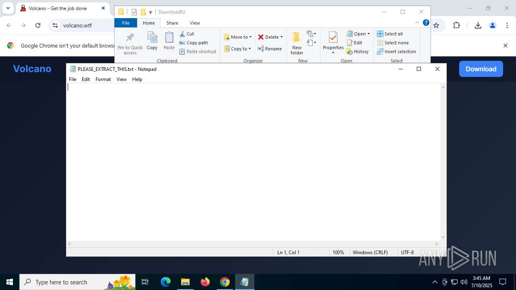The image size is (516, 290).
Task: Select the Explorer Home tab
Action: click(149, 23)
